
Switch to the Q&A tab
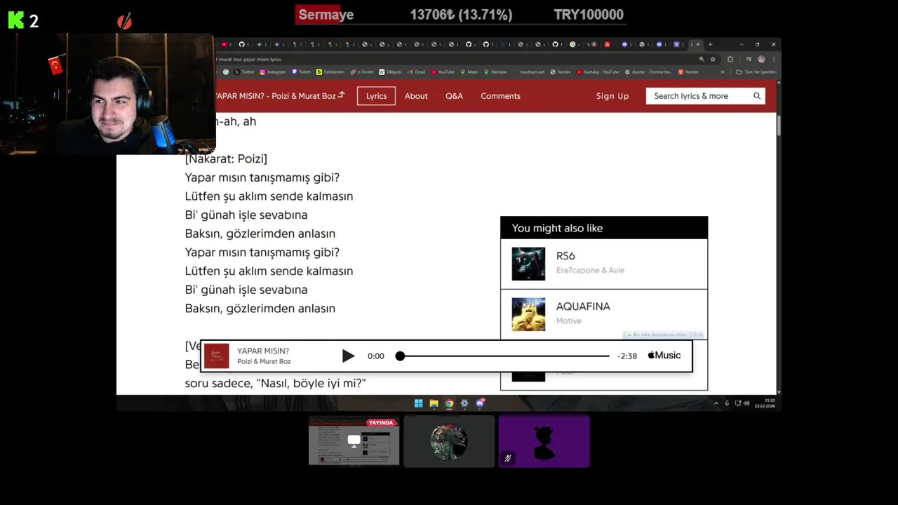click(454, 96)
